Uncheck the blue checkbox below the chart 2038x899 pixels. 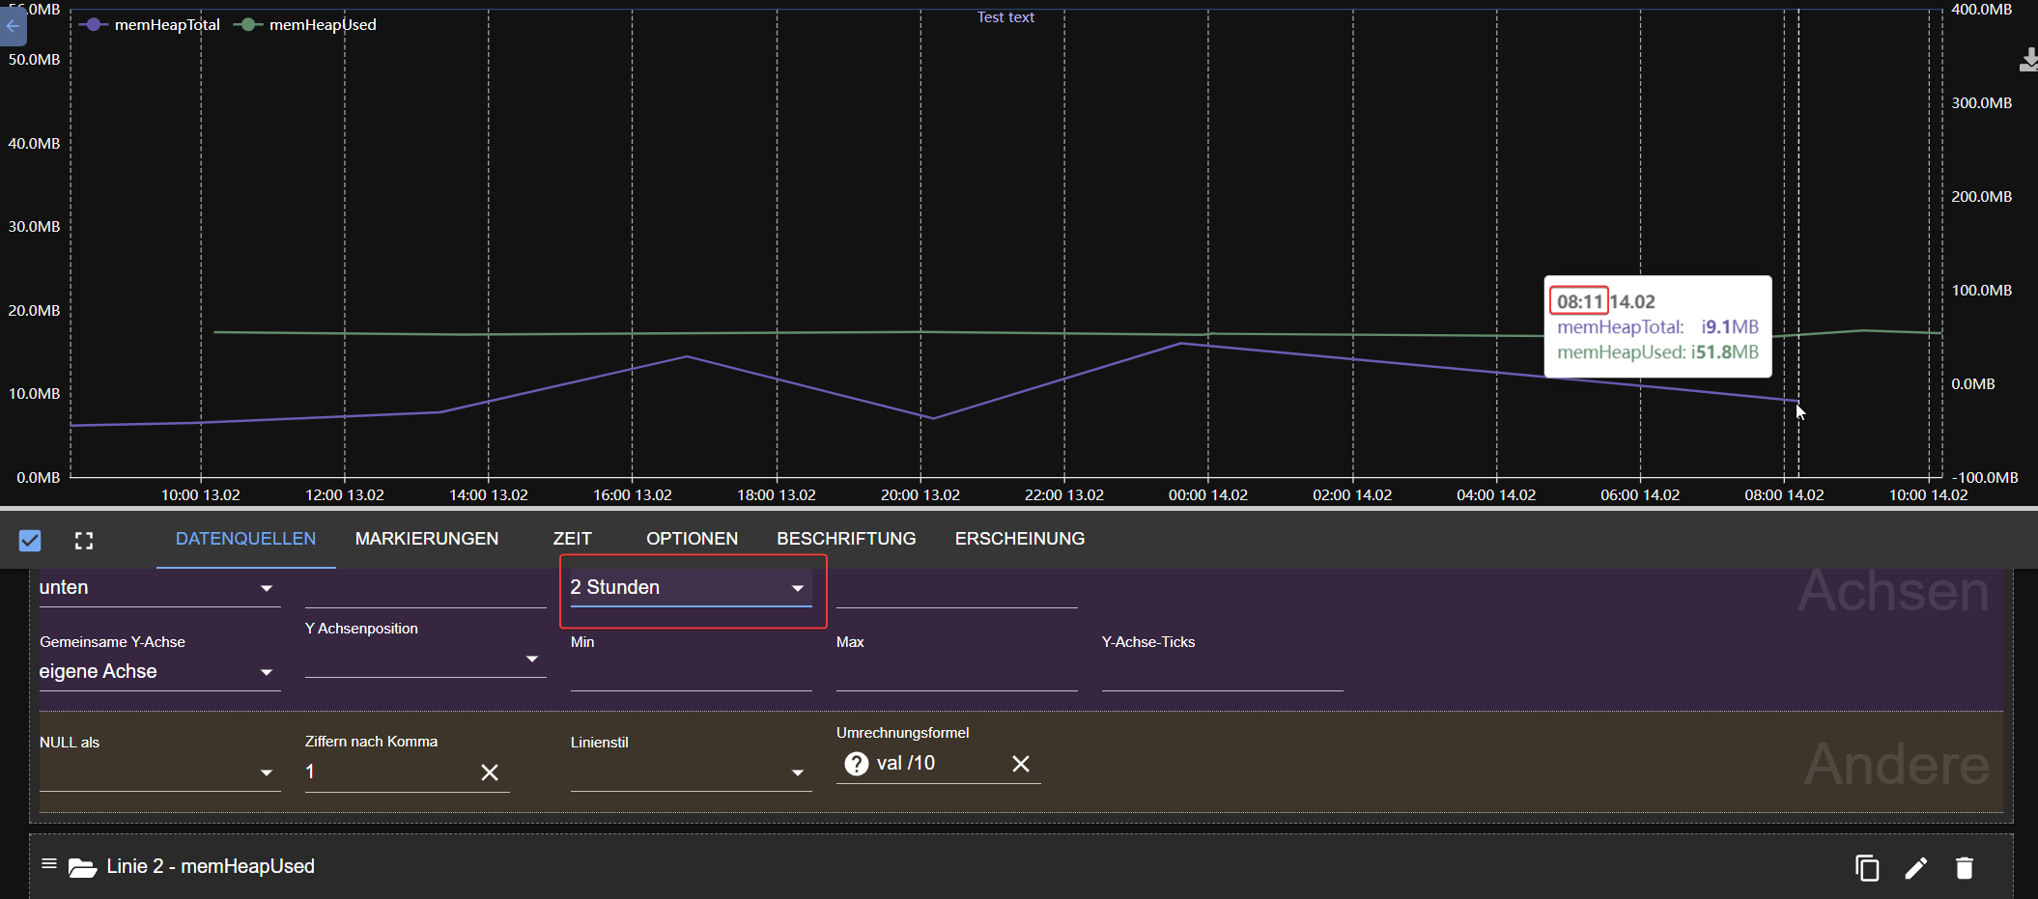coord(30,541)
